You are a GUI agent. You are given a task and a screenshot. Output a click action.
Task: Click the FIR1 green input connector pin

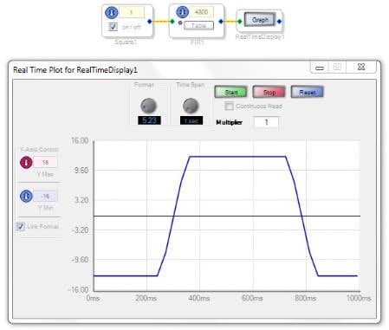[x=172, y=22]
